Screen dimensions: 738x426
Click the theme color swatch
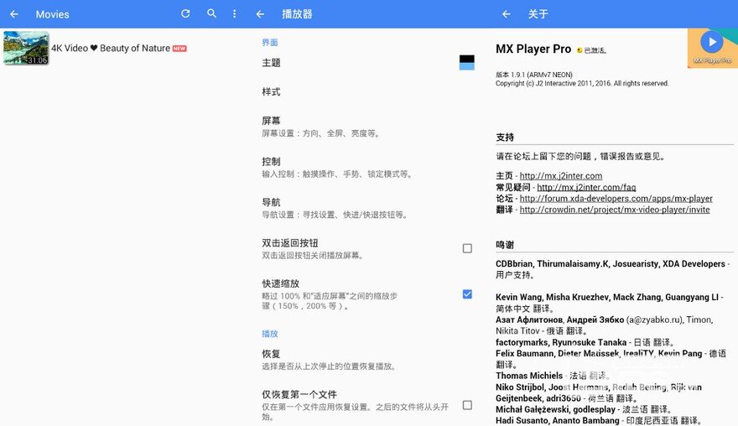[x=467, y=63]
